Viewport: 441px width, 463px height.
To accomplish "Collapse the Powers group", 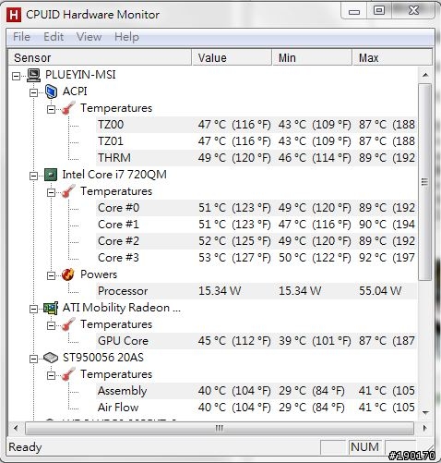I will tap(51, 275).
